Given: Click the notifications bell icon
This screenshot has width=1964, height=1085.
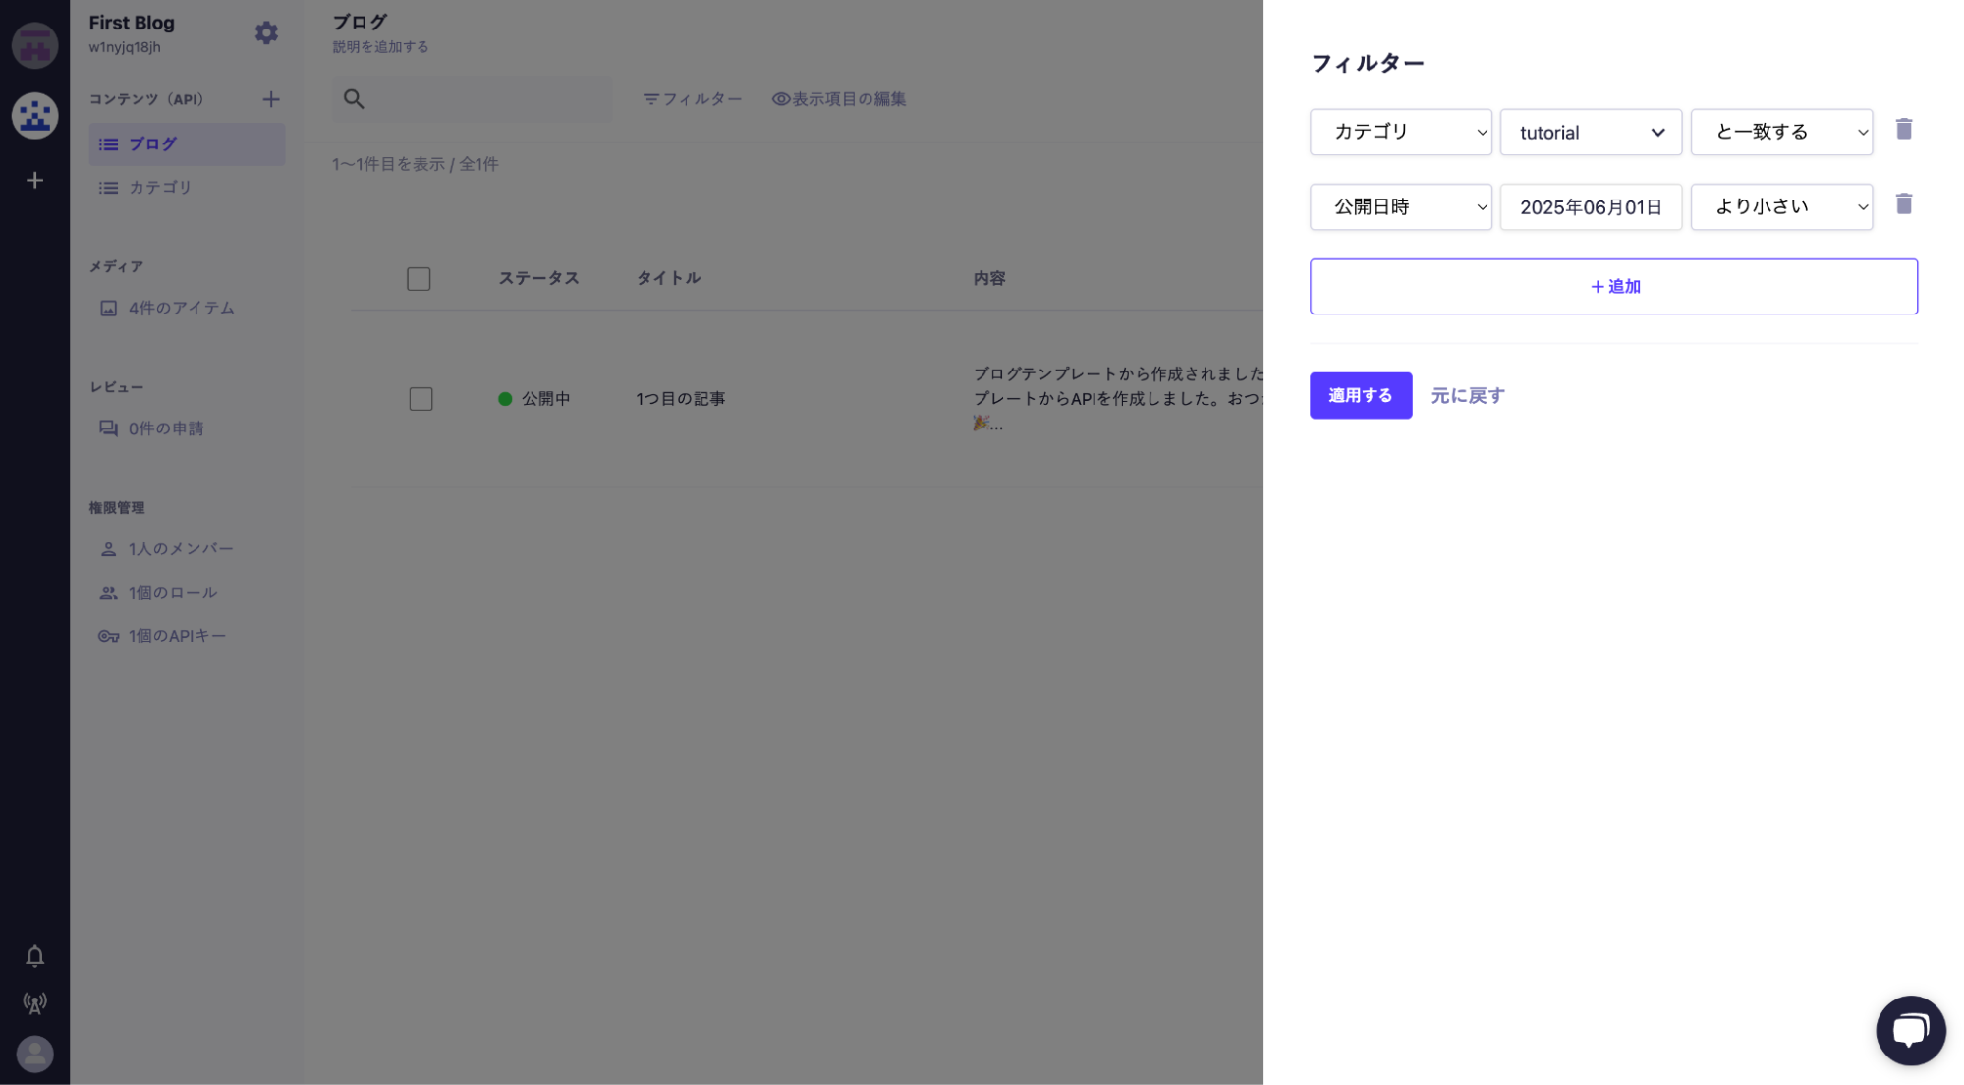Looking at the screenshot, I should [34, 956].
